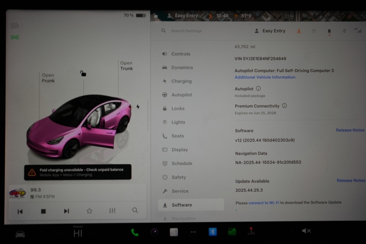Open Release Notes for current Software

[350, 130]
